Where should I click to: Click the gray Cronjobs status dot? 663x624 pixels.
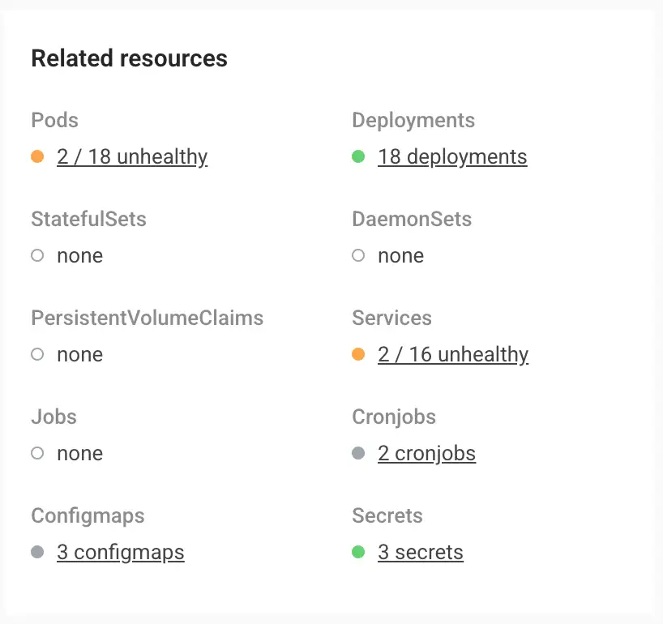(358, 453)
